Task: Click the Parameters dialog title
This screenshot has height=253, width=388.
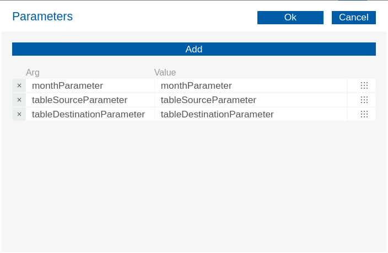Action: (42, 17)
